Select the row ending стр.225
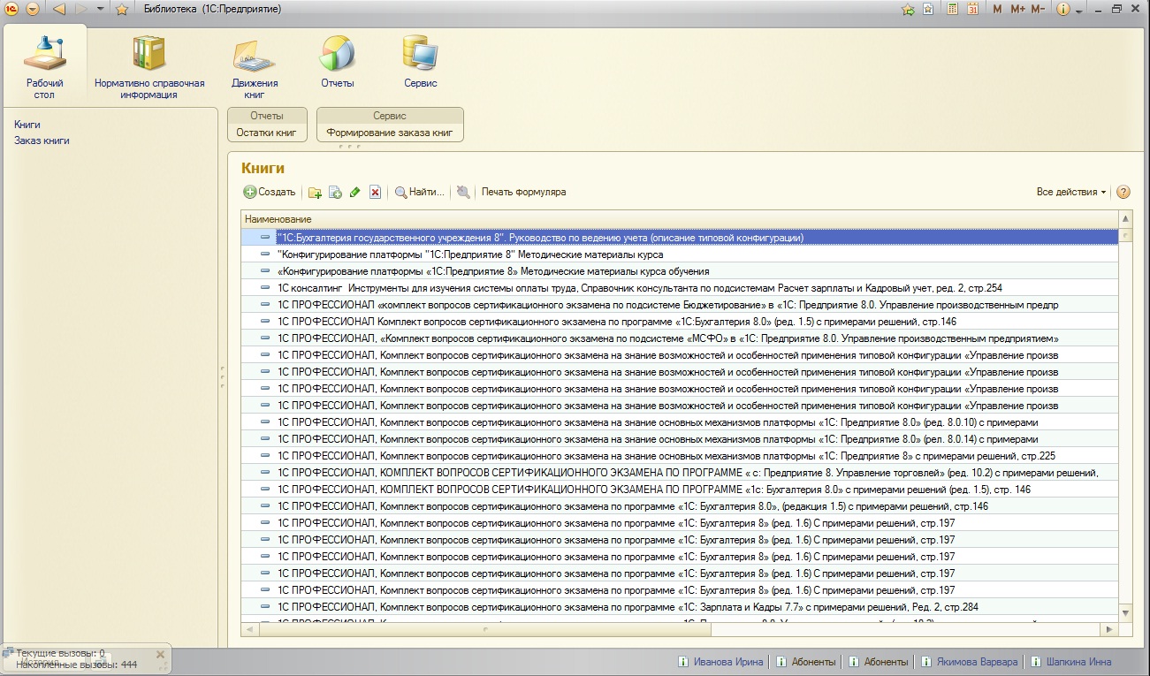This screenshot has width=1150, height=676. (x=680, y=456)
